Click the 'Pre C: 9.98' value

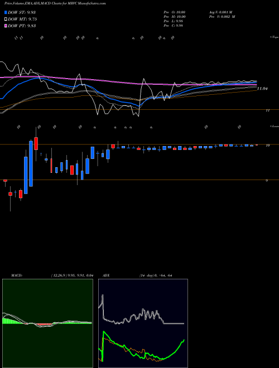coord(174,26)
